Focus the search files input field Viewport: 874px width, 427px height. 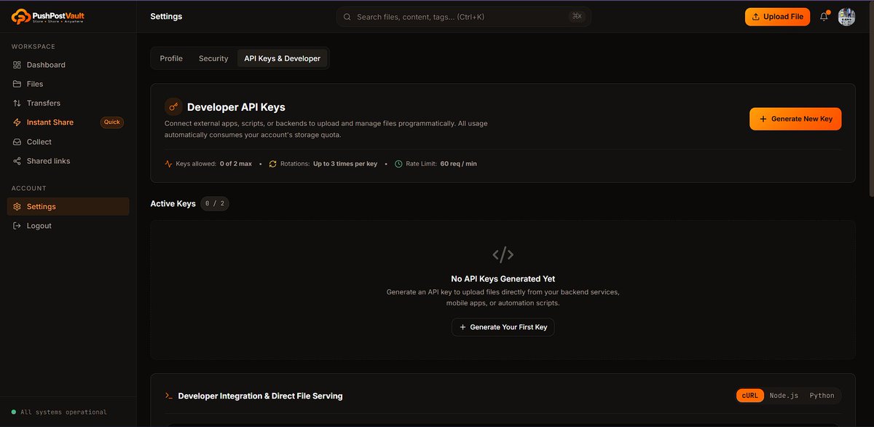pos(463,17)
